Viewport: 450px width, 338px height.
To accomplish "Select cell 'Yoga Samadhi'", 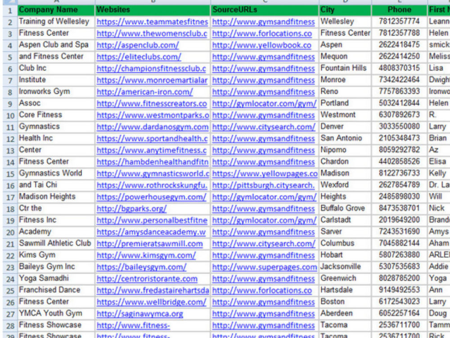I will point(56,279).
